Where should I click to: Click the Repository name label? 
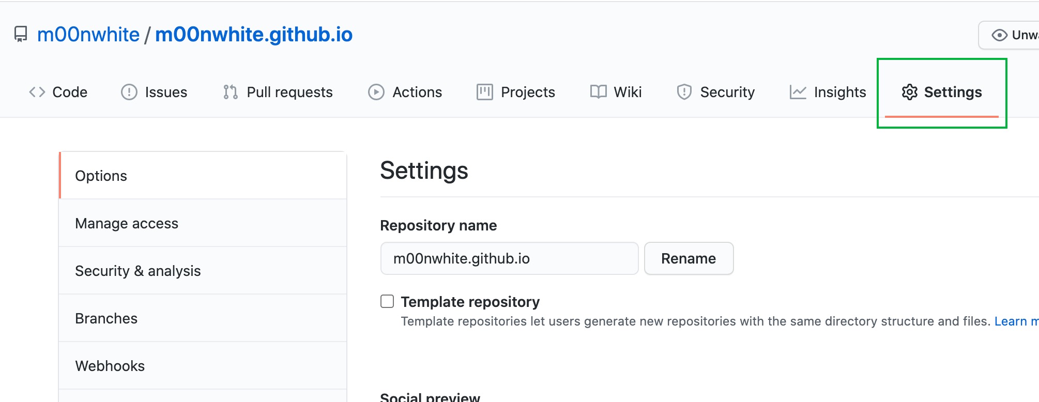(438, 225)
